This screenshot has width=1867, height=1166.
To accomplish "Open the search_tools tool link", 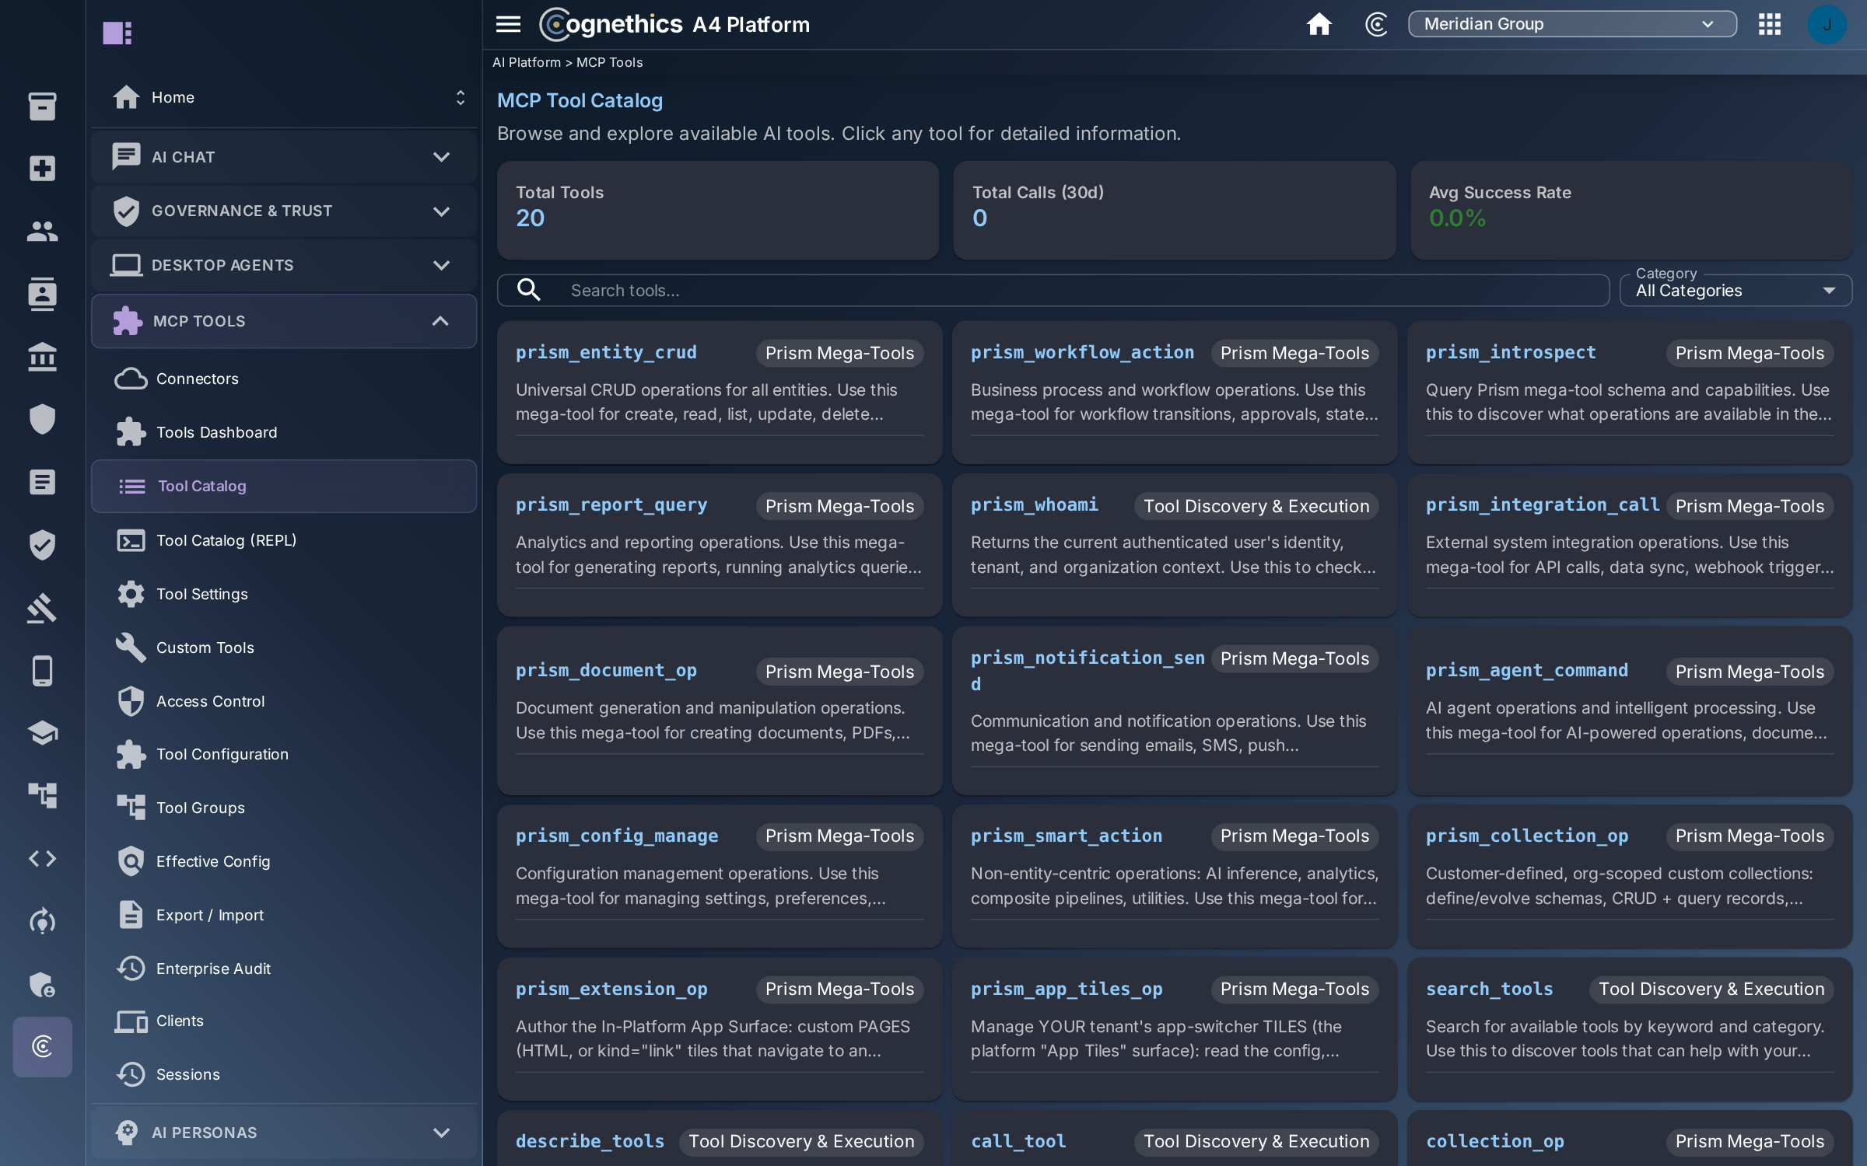I will point(1489,989).
